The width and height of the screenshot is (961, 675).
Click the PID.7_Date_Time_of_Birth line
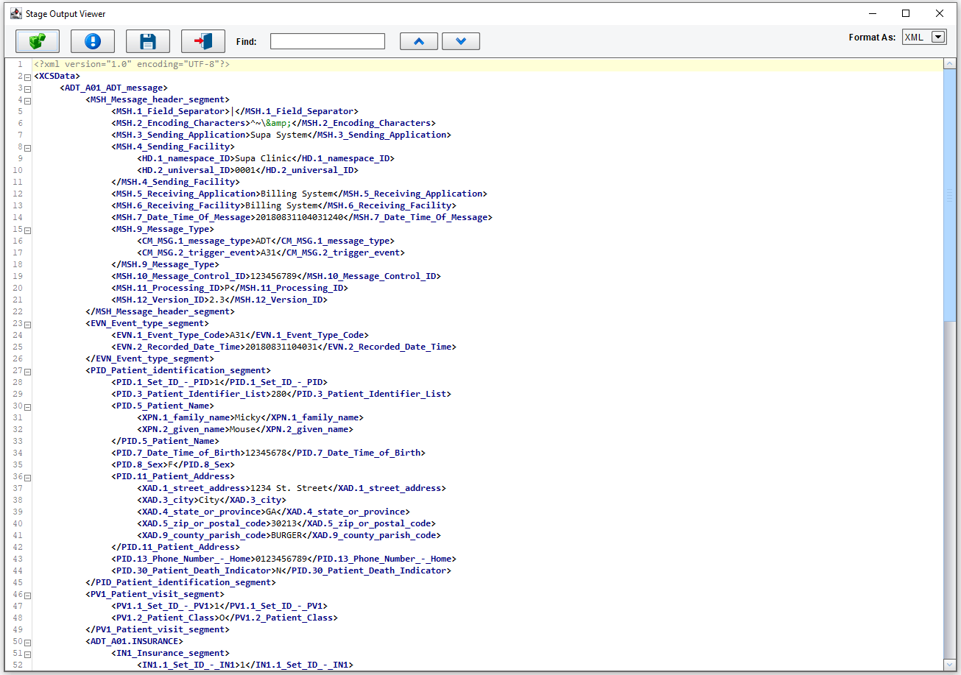point(268,453)
